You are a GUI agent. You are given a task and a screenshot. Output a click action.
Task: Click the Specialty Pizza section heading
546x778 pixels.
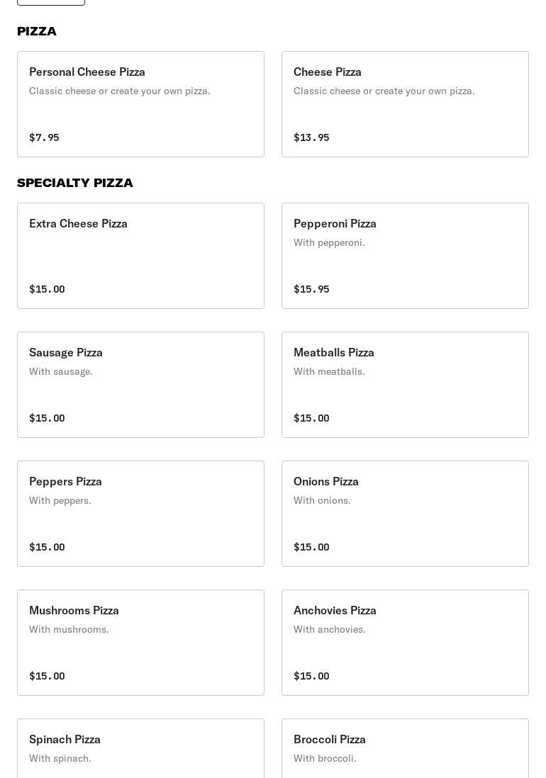tap(75, 183)
